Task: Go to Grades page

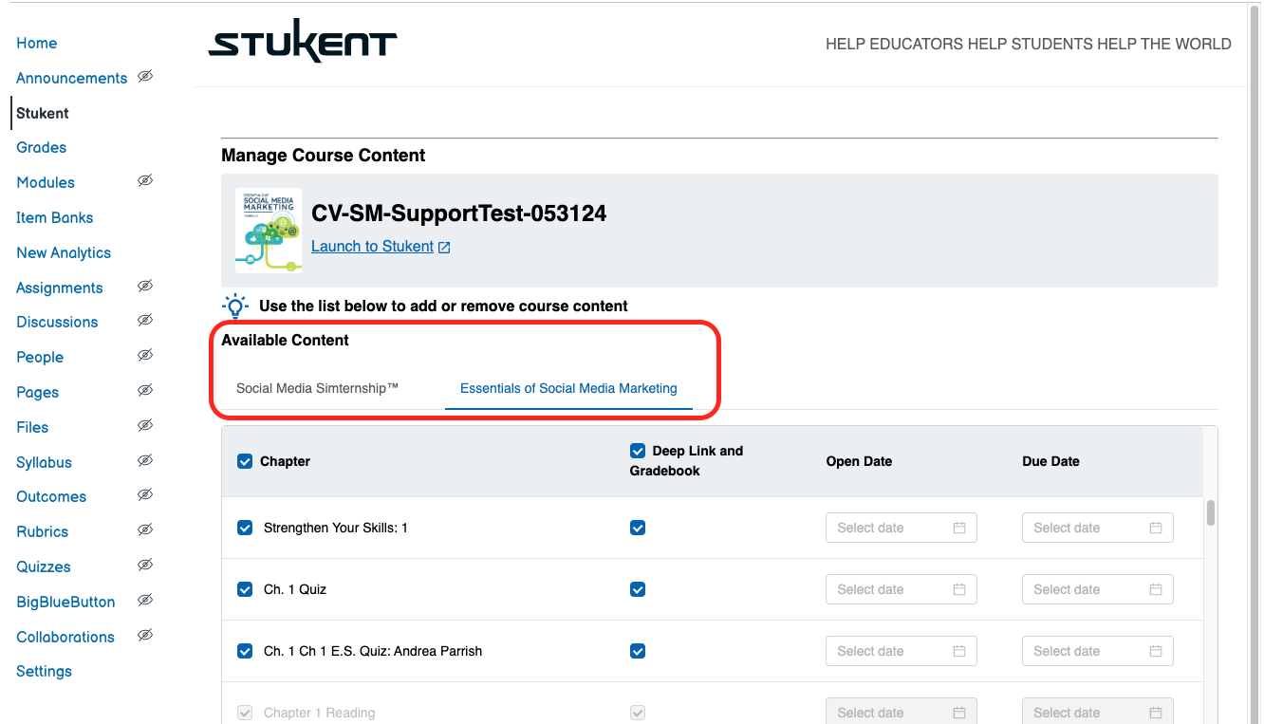Action: (41, 147)
